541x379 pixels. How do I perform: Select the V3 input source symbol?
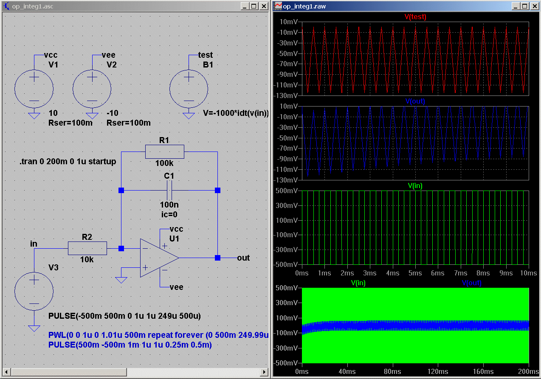pyautogui.click(x=34, y=292)
